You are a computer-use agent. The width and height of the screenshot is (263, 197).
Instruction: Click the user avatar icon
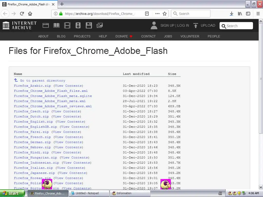pos(154,25)
